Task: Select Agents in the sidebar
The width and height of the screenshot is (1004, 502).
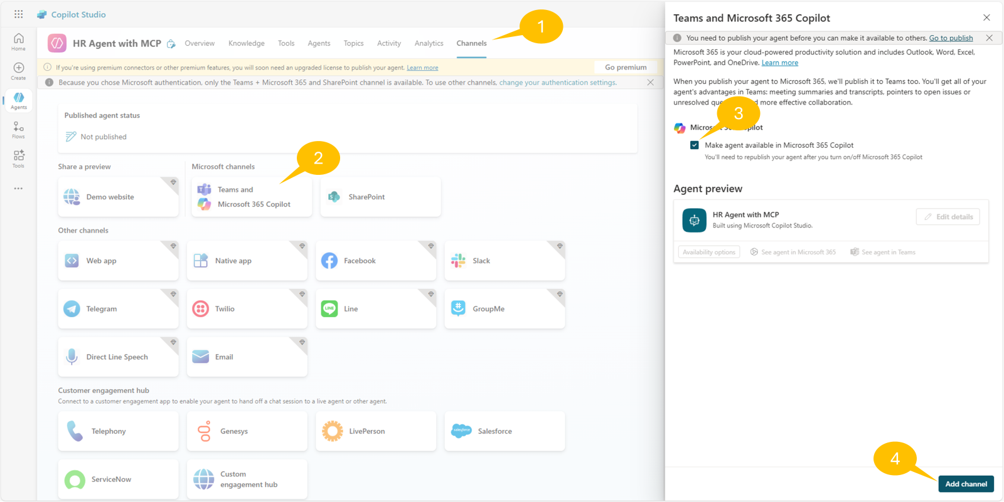Action: click(x=19, y=100)
